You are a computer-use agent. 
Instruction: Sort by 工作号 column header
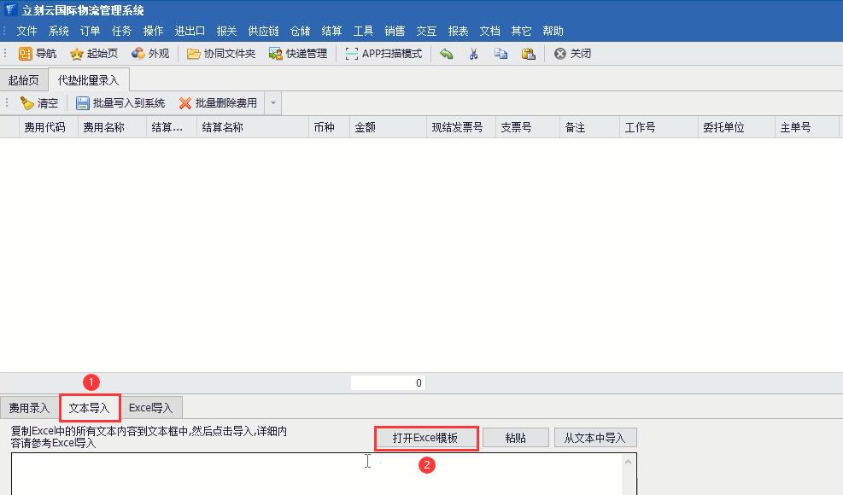[659, 127]
